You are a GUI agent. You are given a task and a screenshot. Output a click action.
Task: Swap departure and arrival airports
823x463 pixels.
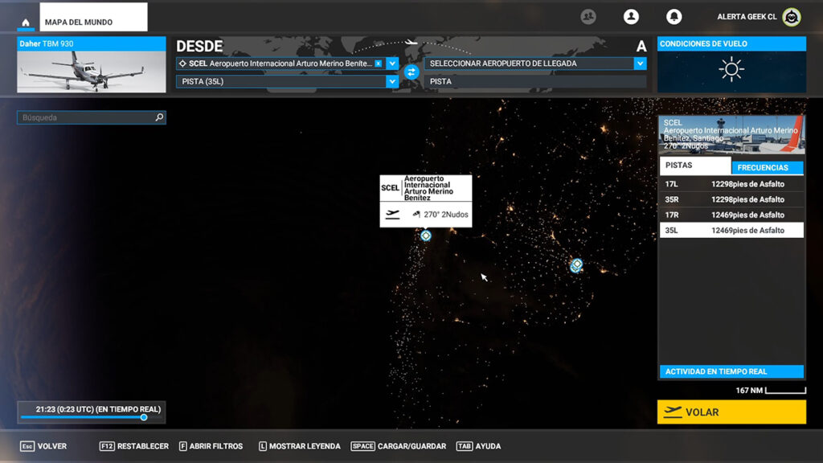411,72
